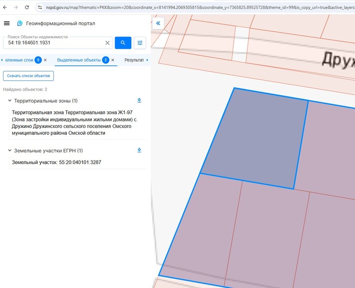355x288 pixels.
Task: Click Скачать список объектов button
Action: pyautogui.click(x=28, y=76)
